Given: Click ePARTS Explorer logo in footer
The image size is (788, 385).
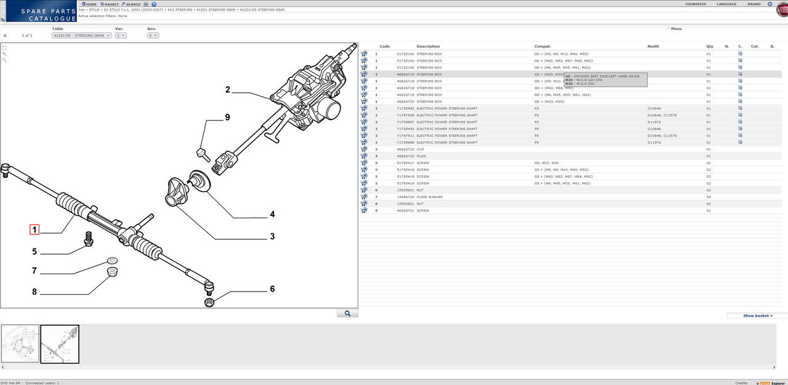Looking at the screenshot, I should click(x=770, y=383).
